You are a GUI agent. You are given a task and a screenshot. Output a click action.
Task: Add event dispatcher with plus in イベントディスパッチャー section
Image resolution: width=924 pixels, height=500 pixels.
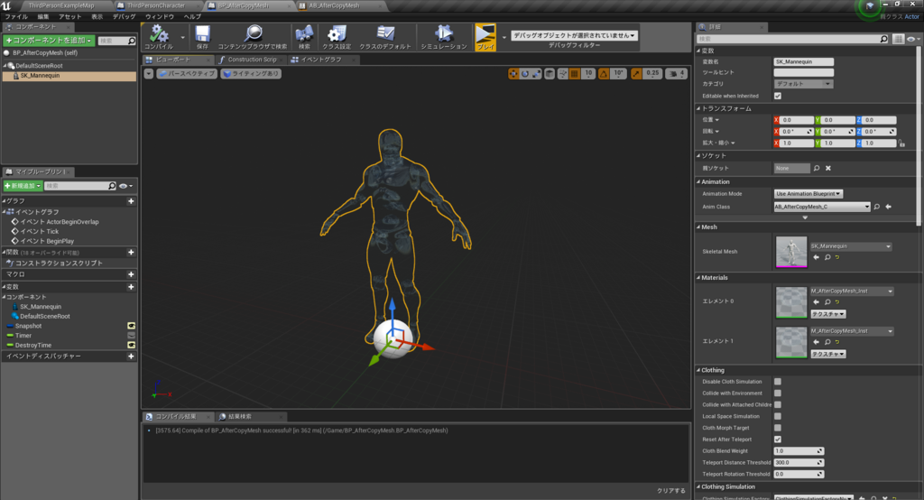[x=131, y=356]
